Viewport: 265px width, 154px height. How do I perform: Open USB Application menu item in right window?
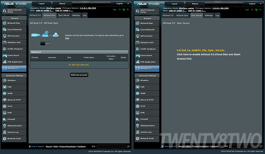click(x=147, y=62)
